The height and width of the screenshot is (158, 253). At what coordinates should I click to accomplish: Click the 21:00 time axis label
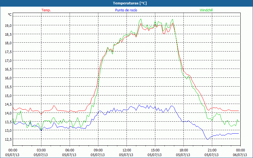pos(212,150)
